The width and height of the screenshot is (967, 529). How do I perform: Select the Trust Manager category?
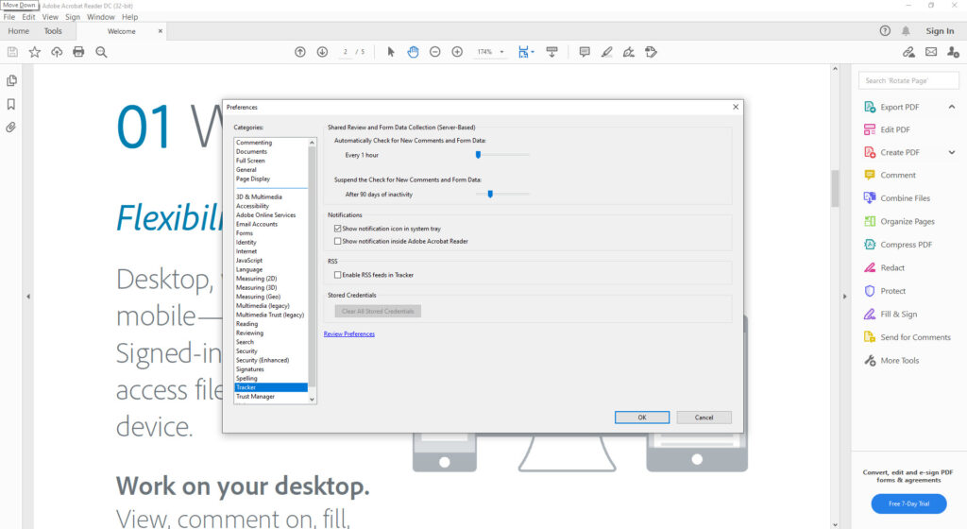coord(255,397)
